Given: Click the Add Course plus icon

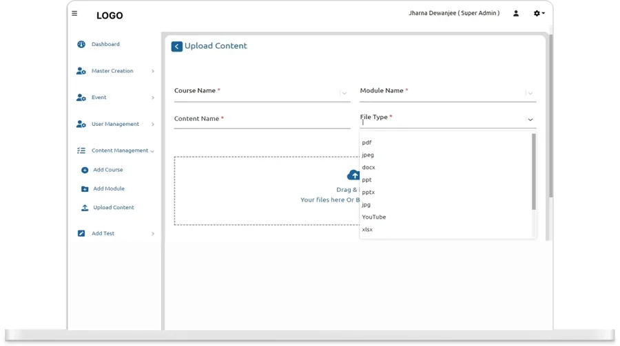Looking at the screenshot, I should click(x=85, y=170).
